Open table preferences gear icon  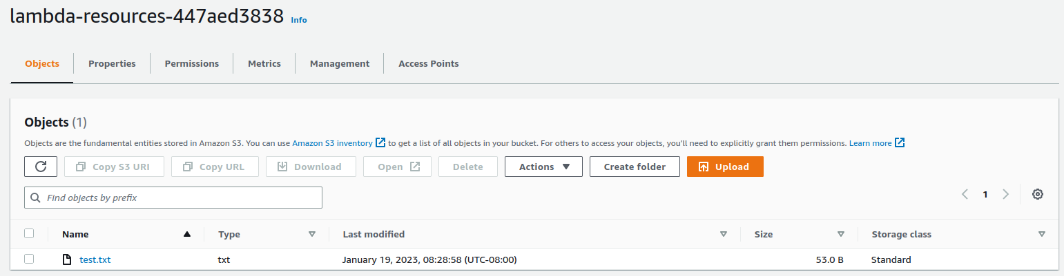pyautogui.click(x=1037, y=194)
